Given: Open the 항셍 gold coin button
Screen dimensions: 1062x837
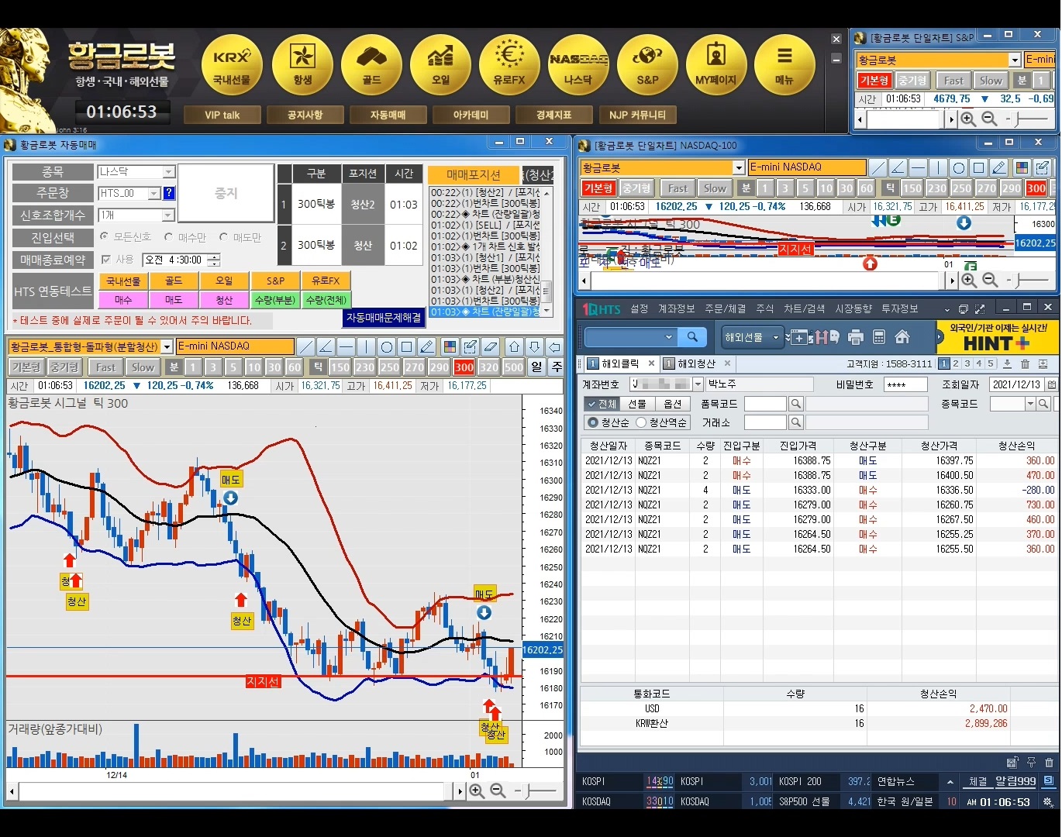Looking at the screenshot, I should [302, 65].
